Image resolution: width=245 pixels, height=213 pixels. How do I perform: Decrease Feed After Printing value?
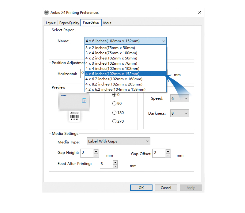click(x=115, y=166)
